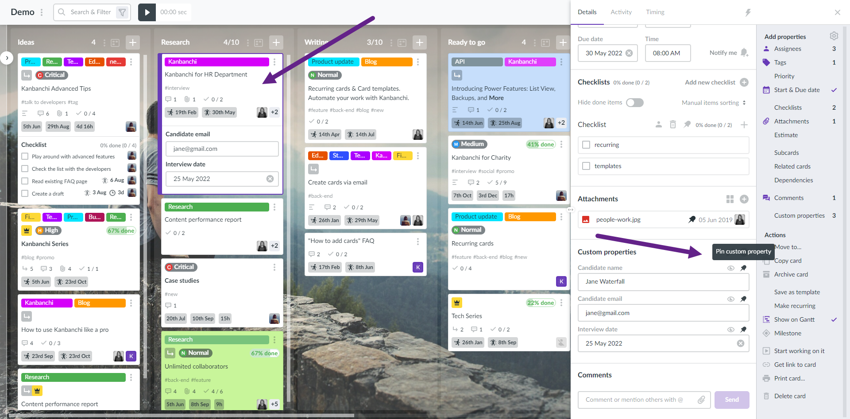The image size is (850, 419).
Task: Pin the Checklist to card
Action: (x=687, y=125)
